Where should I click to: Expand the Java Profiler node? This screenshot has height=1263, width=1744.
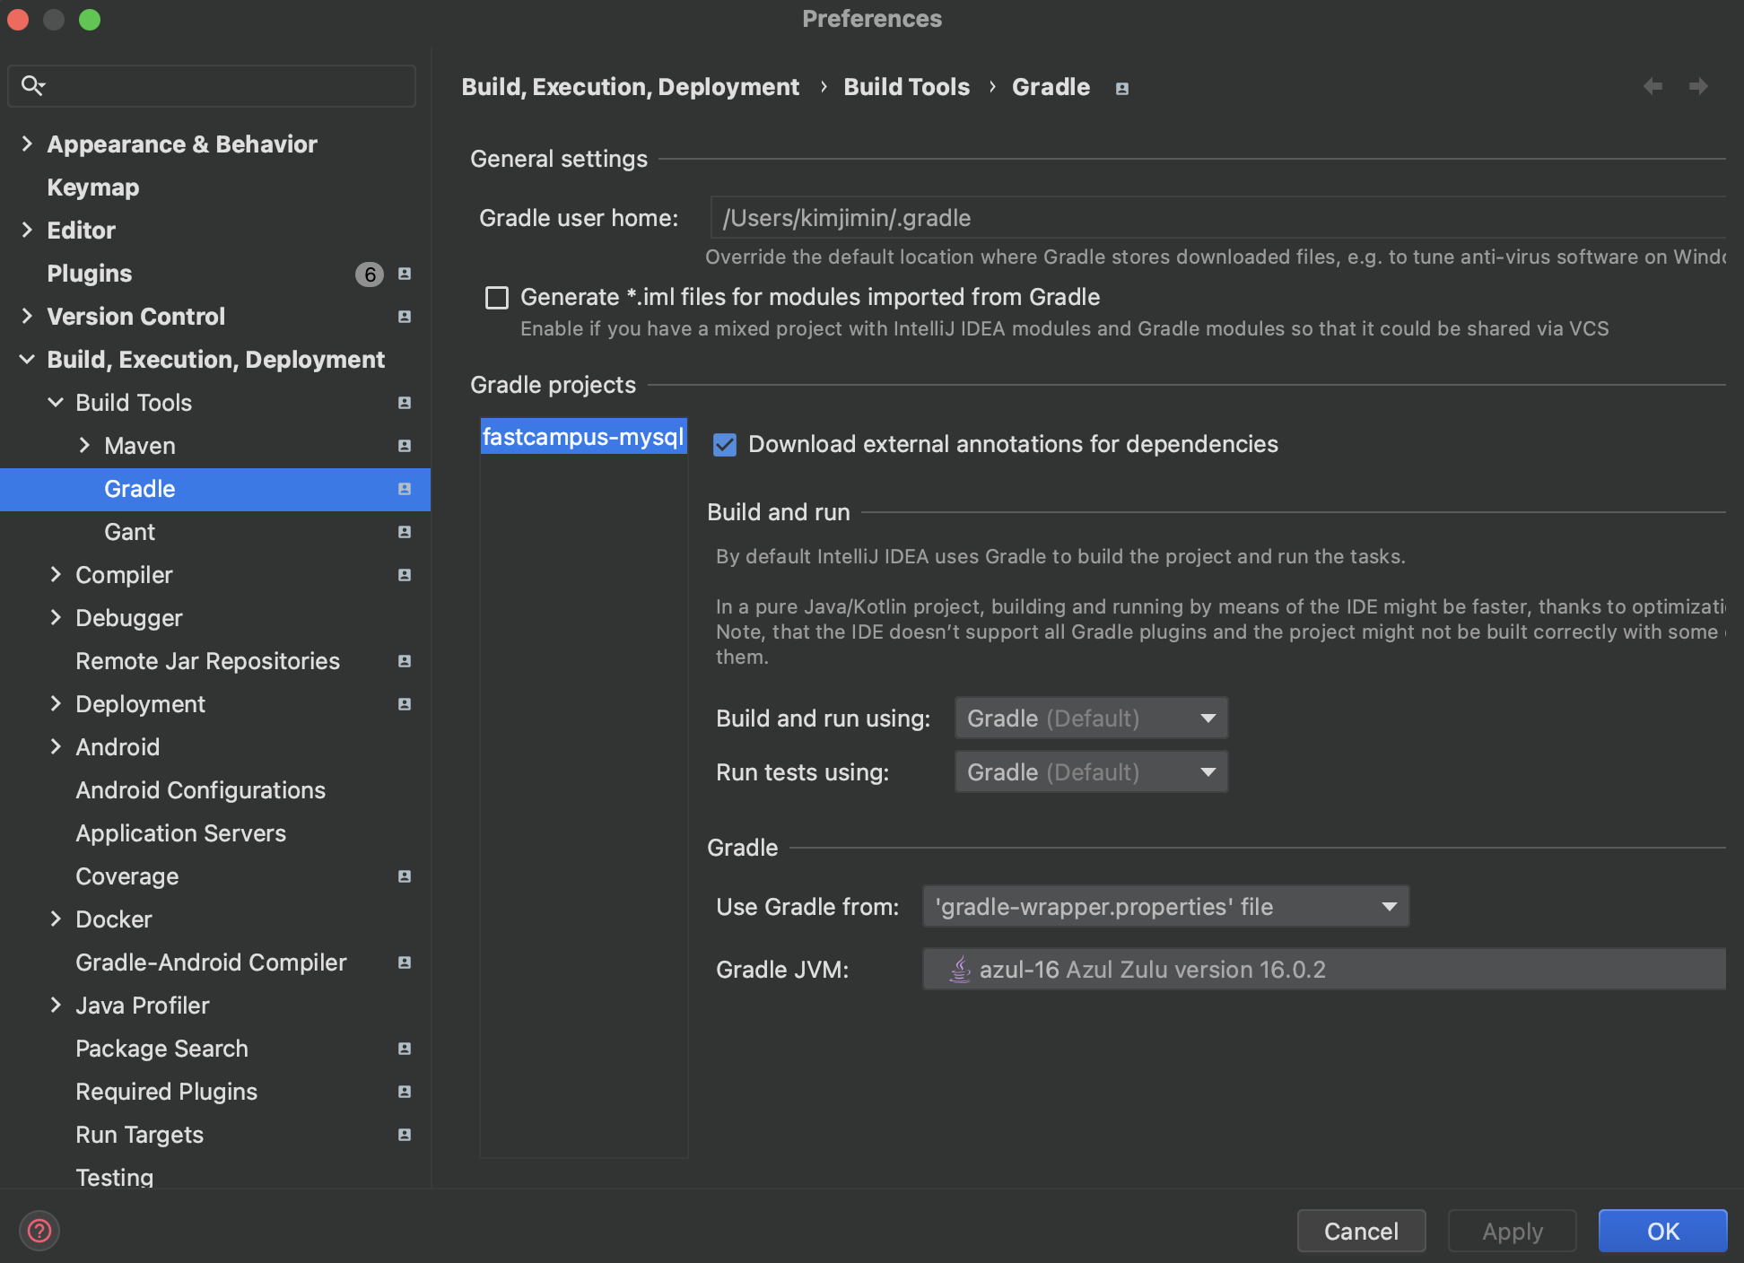click(56, 1005)
